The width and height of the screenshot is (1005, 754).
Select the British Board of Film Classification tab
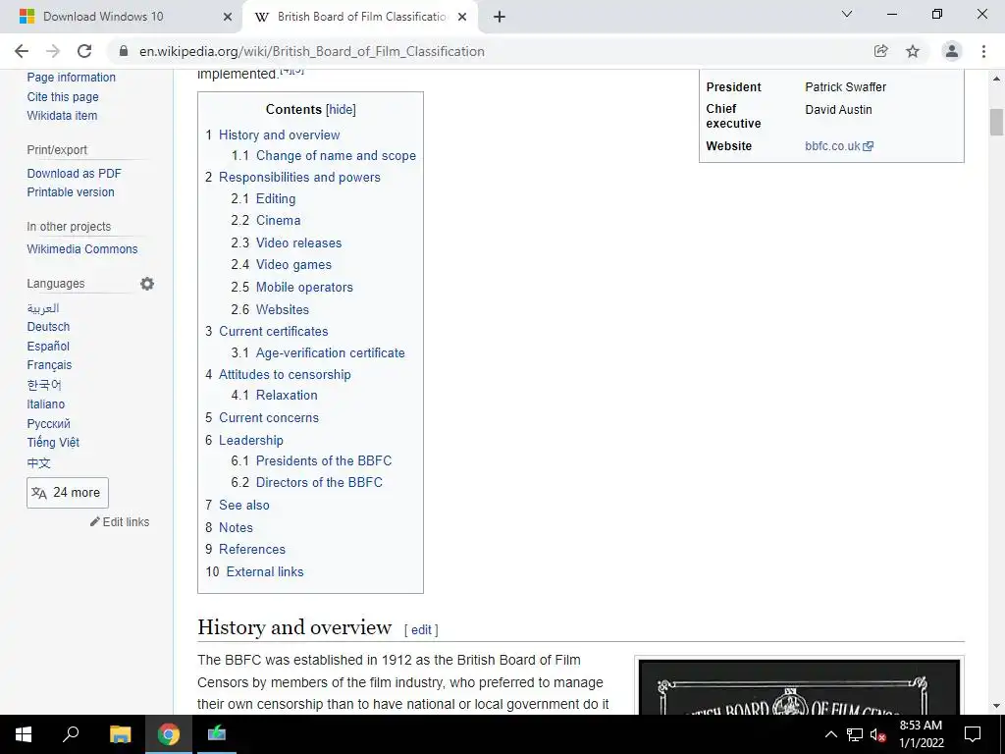[x=362, y=17]
